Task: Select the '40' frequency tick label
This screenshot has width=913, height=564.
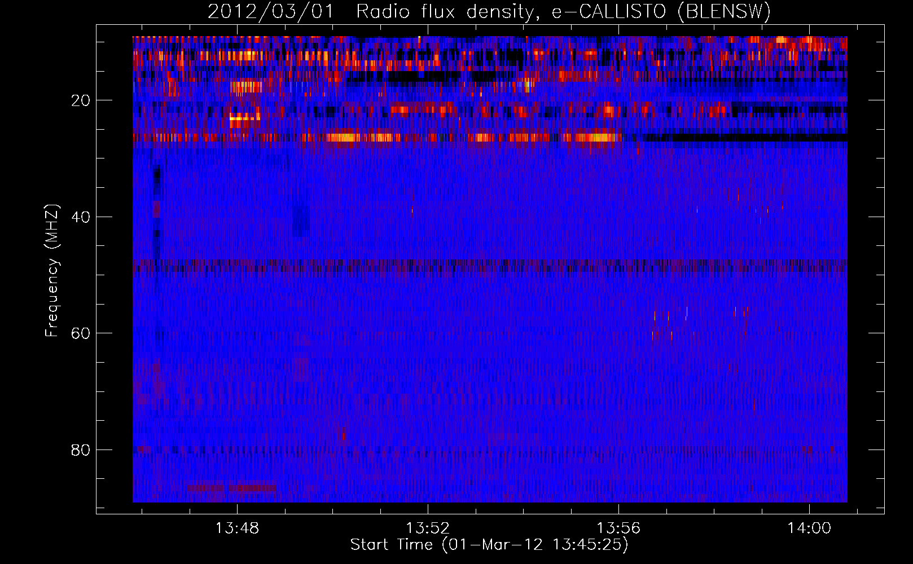Action: pos(81,217)
